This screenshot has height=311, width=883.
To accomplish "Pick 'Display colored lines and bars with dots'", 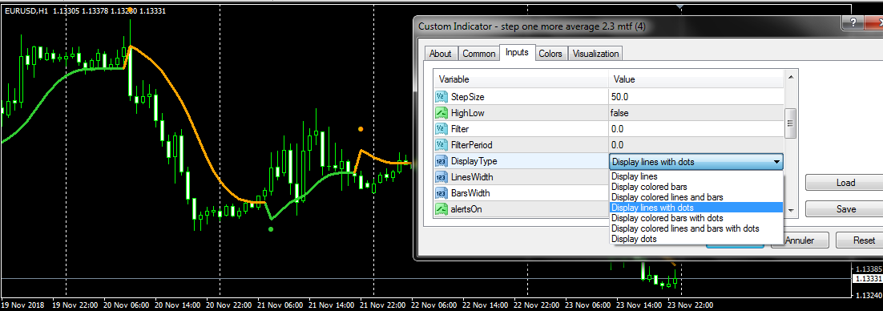I will click(x=685, y=228).
